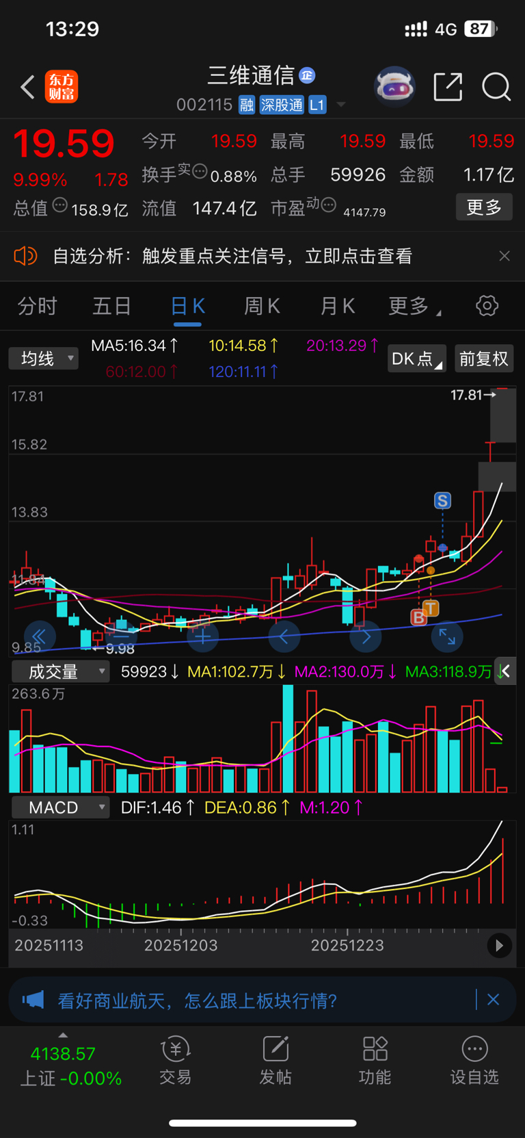Collapse volume panel with the arrow
This screenshot has height=1138, width=525.
coord(505,671)
